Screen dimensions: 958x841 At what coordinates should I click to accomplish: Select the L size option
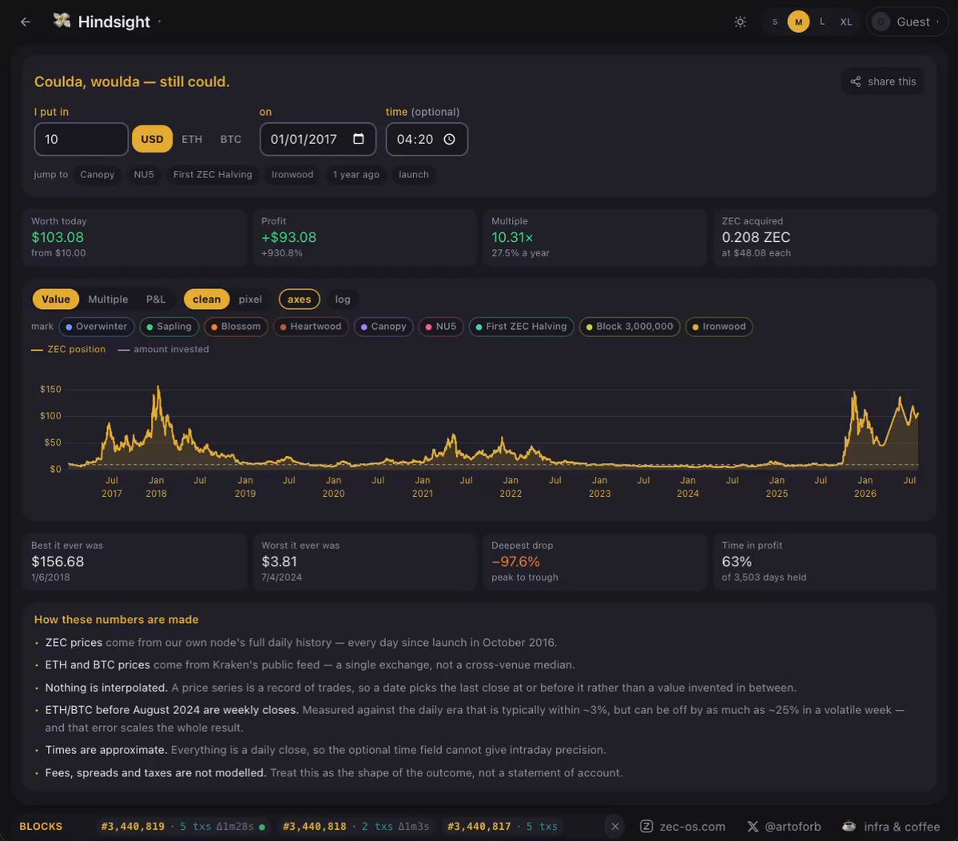pos(821,22)
